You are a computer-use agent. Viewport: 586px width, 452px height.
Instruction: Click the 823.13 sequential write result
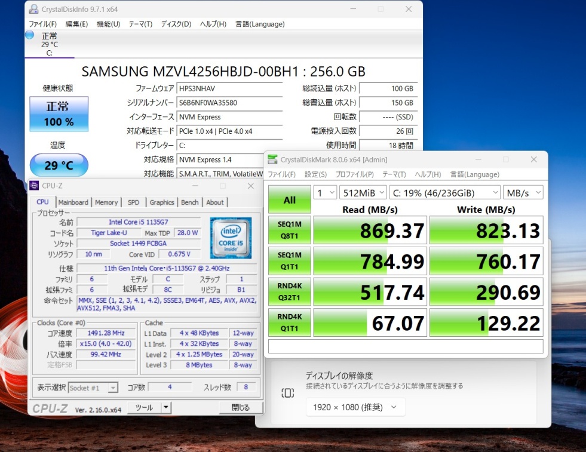[486, 230]
